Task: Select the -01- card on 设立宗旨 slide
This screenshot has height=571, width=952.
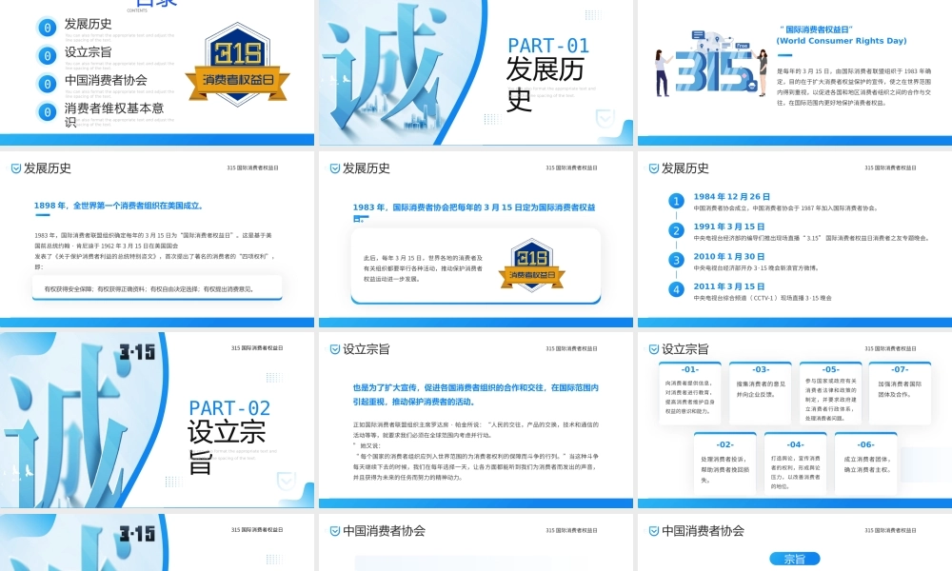Action: pyautogui.click(x=689, y=393)
